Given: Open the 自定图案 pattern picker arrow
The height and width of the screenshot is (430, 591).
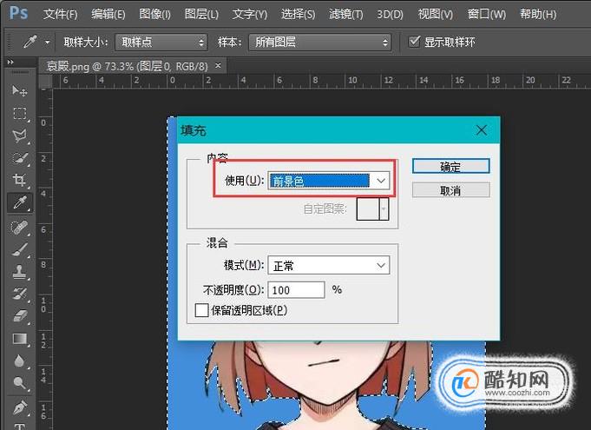Looking at the screenshot, I should [384, 209].
